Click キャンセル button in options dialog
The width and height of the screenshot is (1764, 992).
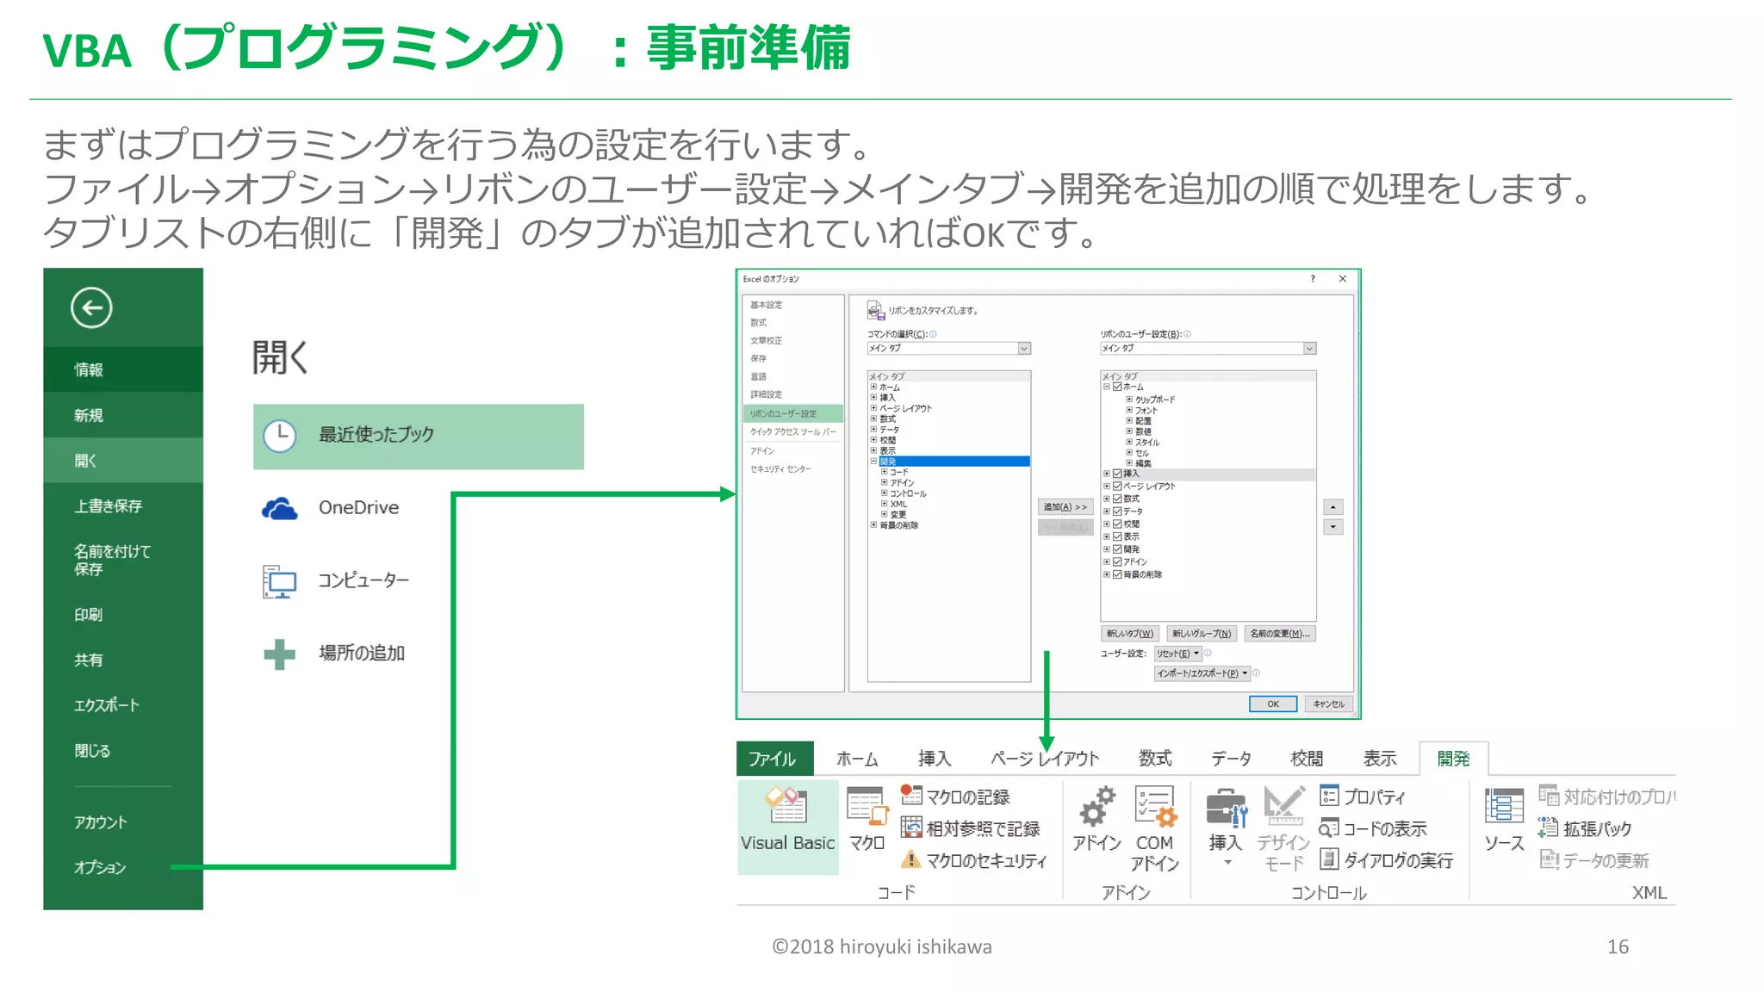(x=1328, y=704)
